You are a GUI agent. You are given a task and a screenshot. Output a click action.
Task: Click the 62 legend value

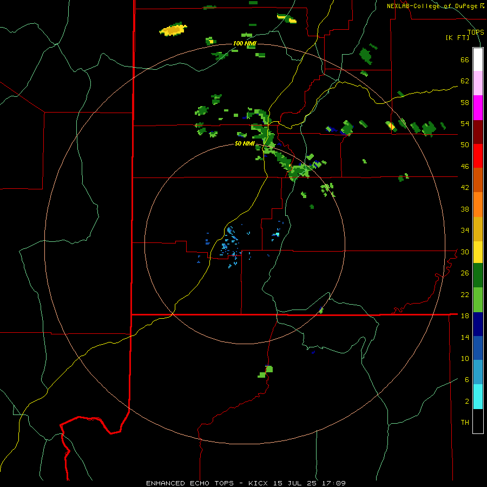[x=465, y=81]
